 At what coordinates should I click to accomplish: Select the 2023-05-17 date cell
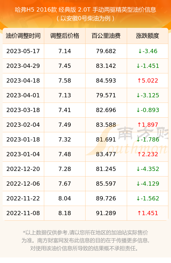tap(23, 51)
